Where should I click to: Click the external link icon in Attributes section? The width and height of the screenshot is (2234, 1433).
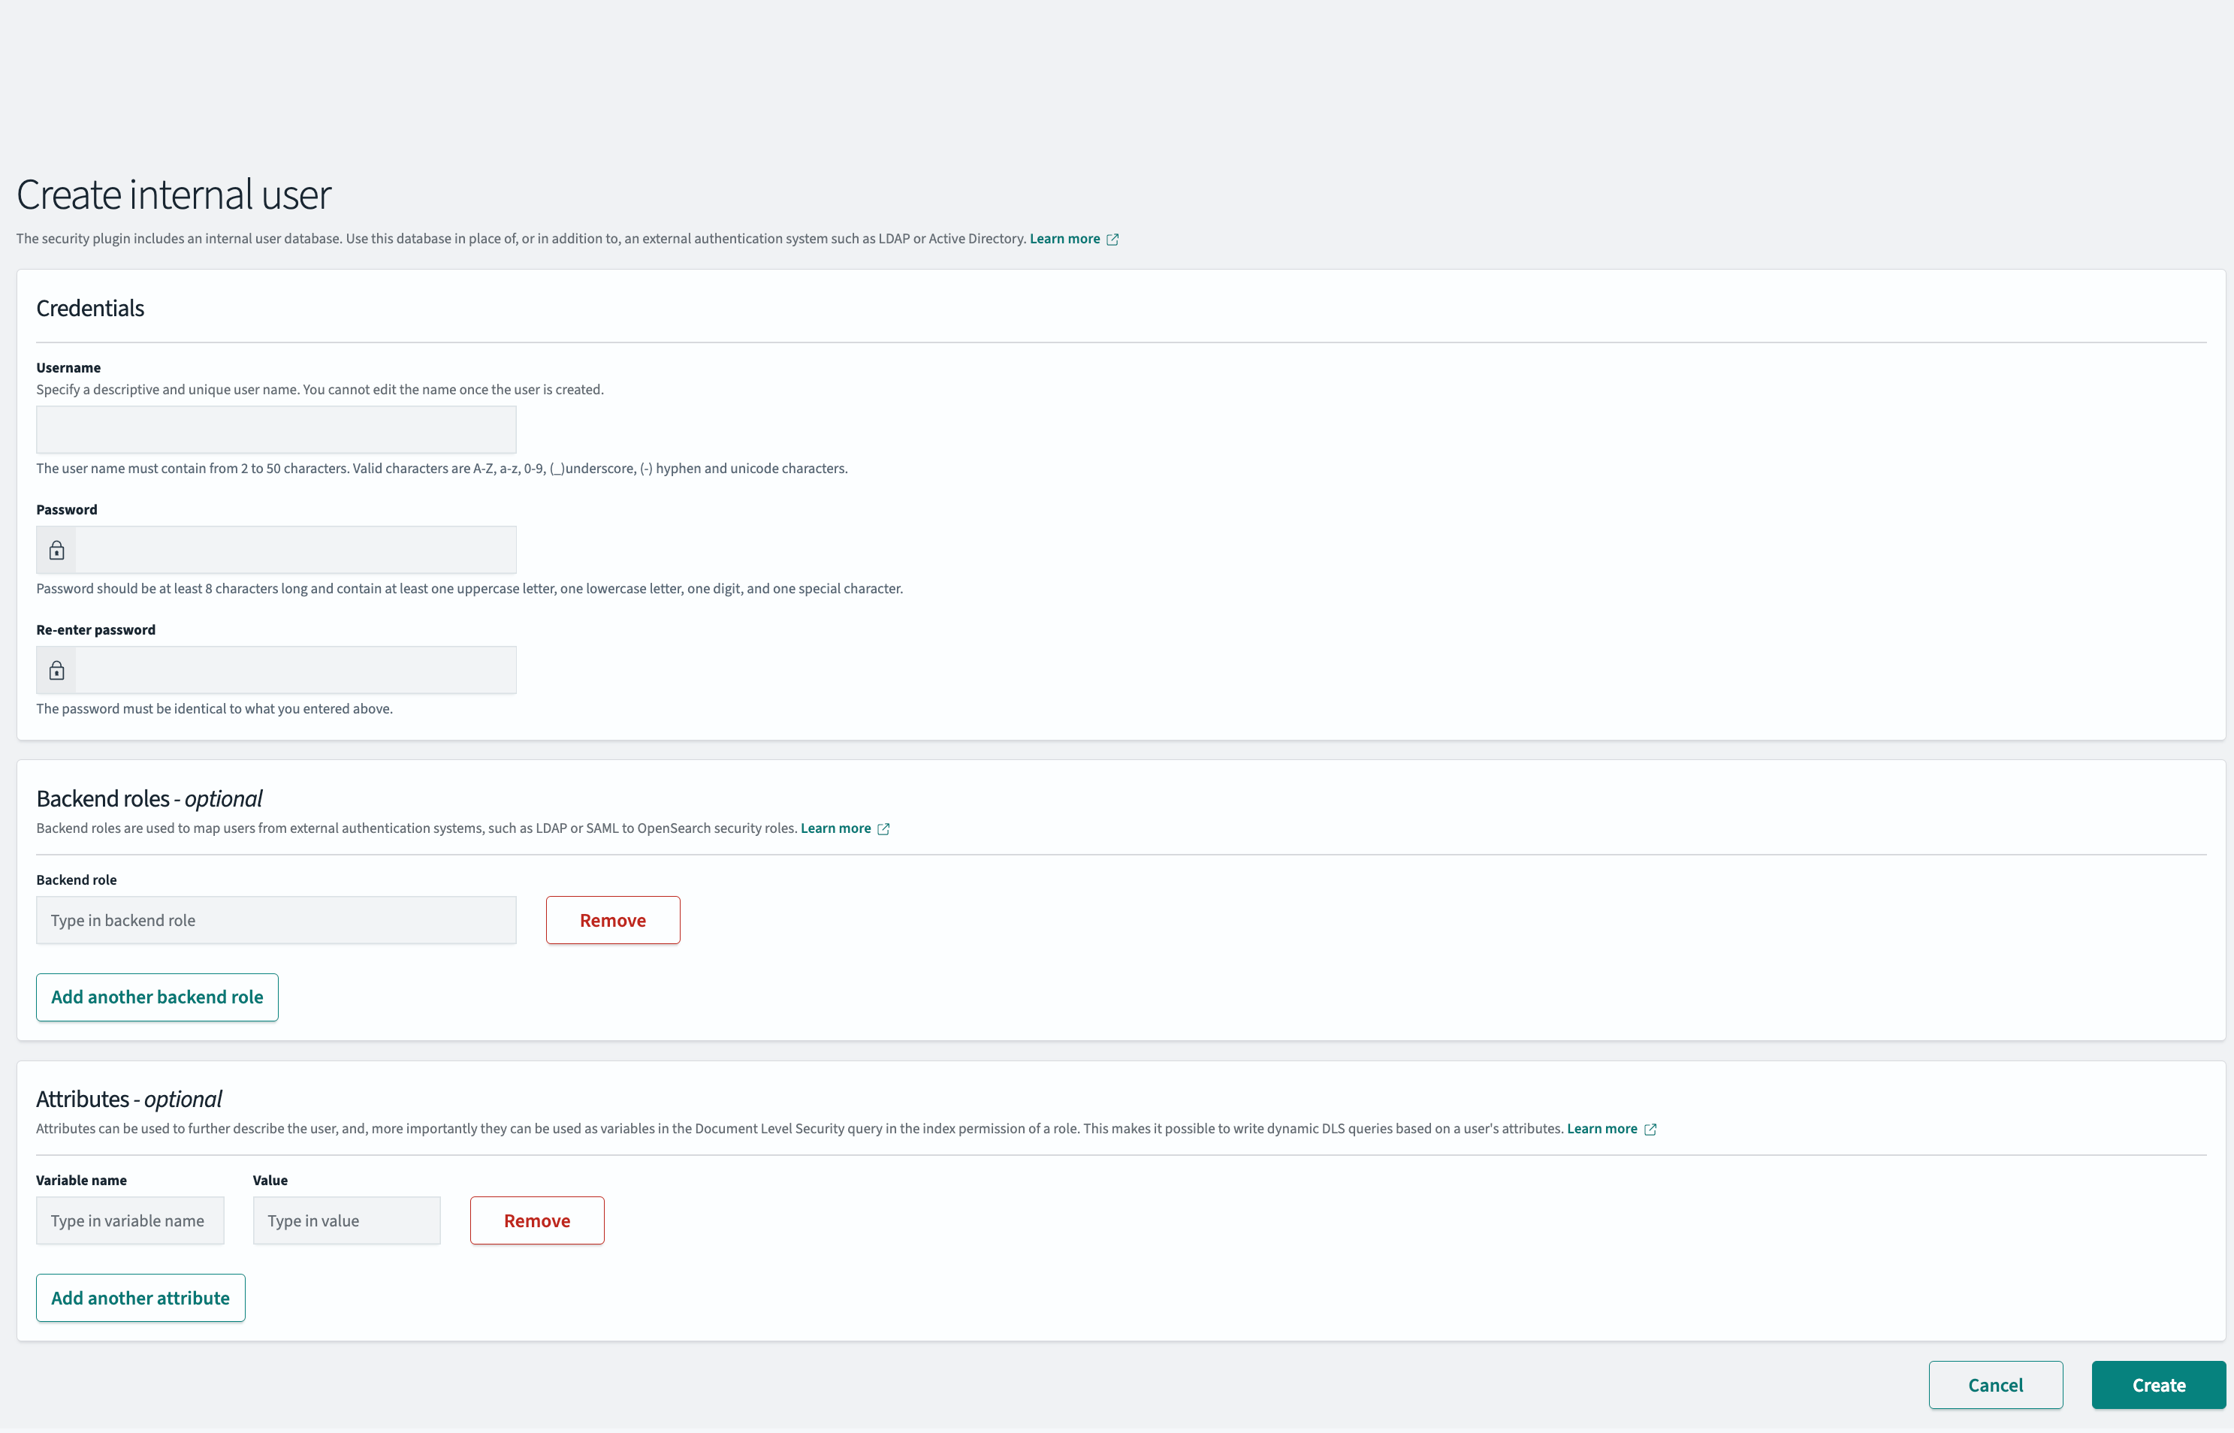pyautogui.click(x=1650, y=1128)
